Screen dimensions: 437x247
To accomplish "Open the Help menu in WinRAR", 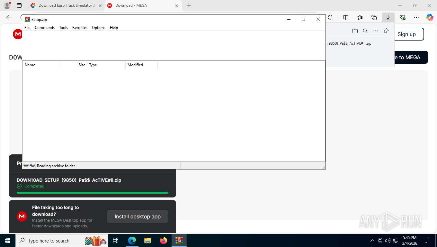I will click(x=114, y=28).
